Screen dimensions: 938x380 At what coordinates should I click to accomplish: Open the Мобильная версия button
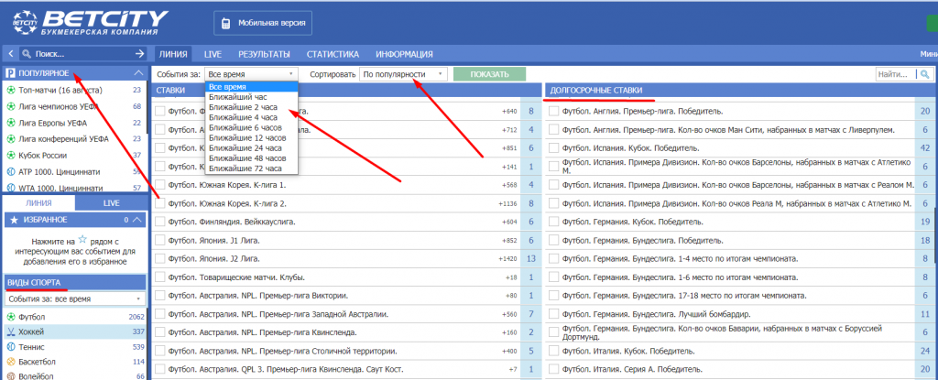(263, 23)
